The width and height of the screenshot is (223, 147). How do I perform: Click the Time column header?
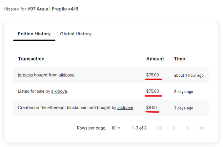pos(179,59)
